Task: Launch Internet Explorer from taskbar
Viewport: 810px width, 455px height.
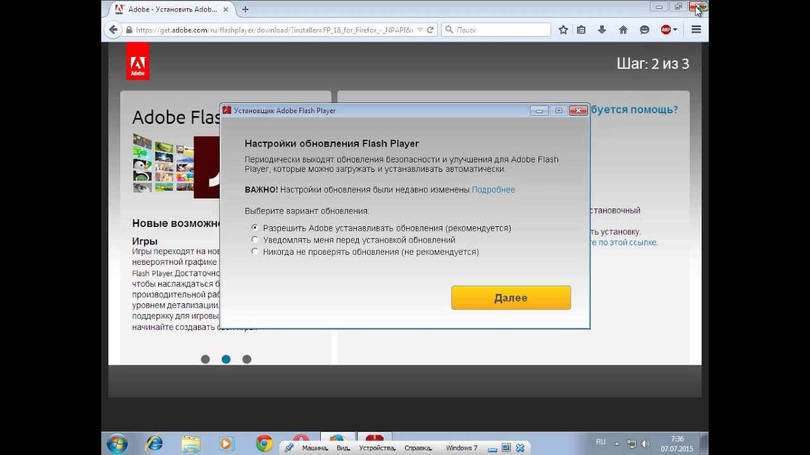Action: click(154, 444)
